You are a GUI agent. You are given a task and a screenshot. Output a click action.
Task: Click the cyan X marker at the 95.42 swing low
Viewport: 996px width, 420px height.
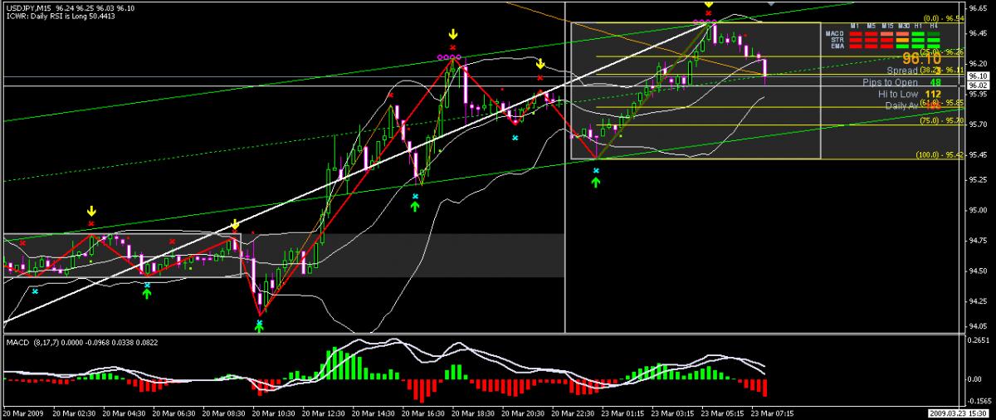point(596,170)
